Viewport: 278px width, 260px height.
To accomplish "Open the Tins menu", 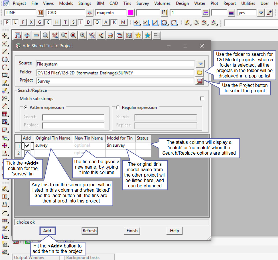I will (x=127, y=3).
